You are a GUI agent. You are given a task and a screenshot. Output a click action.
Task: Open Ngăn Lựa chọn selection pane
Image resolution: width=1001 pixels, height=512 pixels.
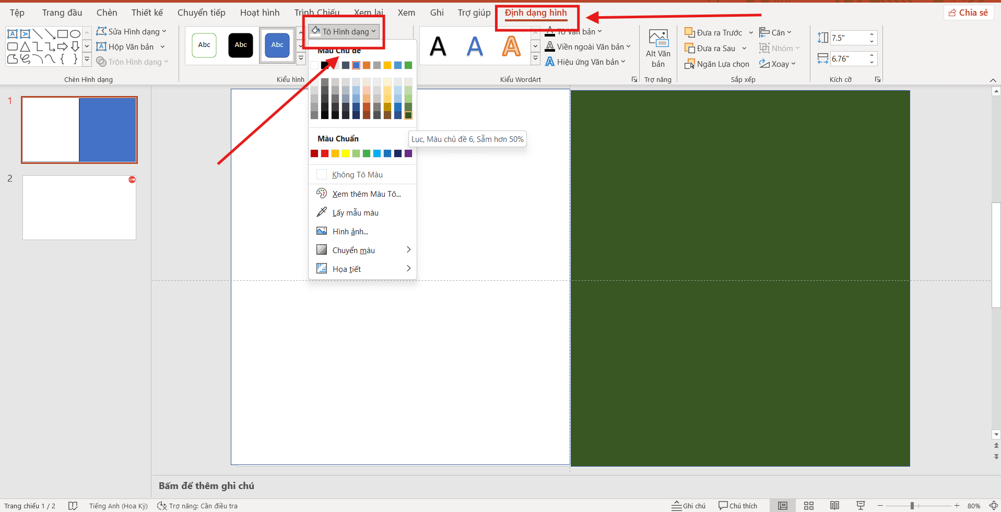point(717,64)
